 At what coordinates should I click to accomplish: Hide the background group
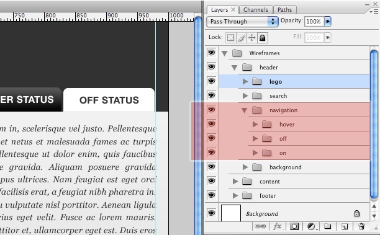(211, 167)
